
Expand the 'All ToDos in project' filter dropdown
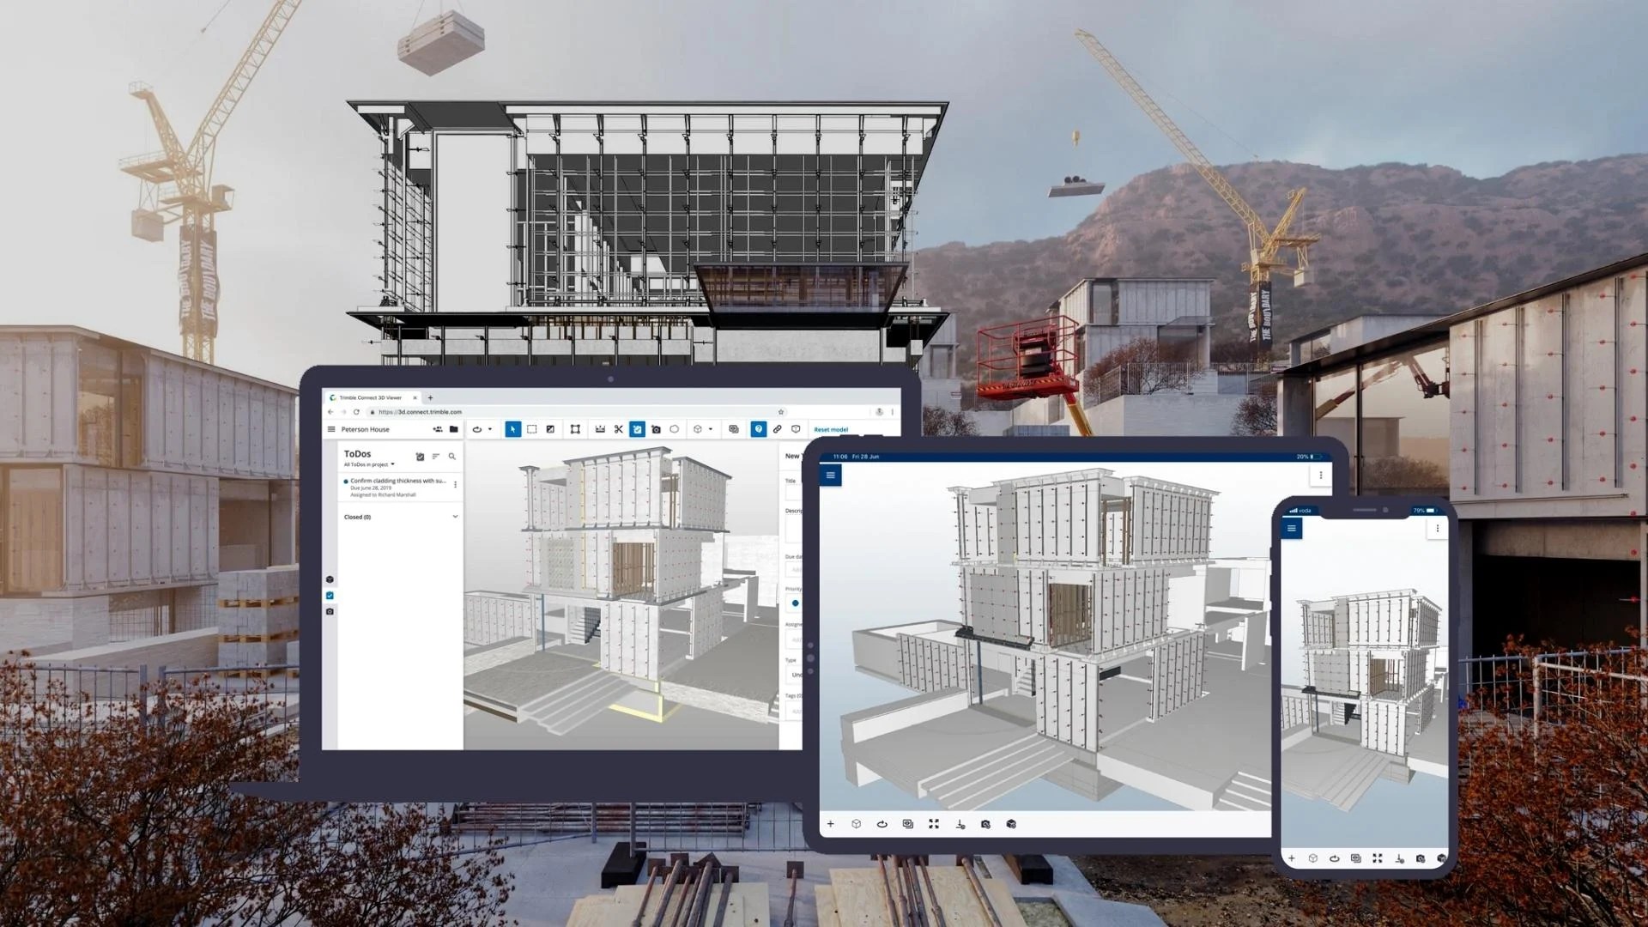pyautogui.click(x=392, y=464)
